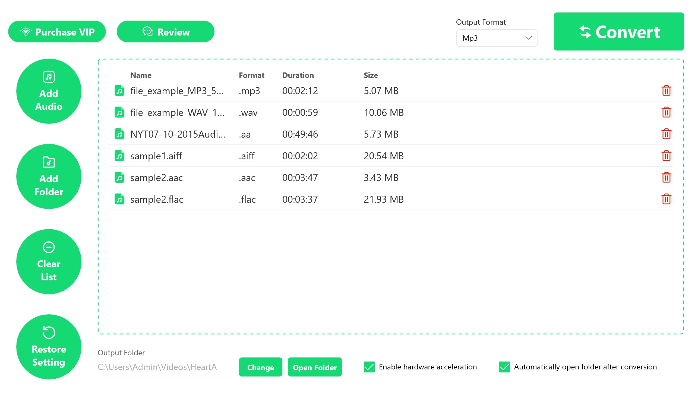Open the Review button
The image size is (695, 399).
[x=166, y=32]
